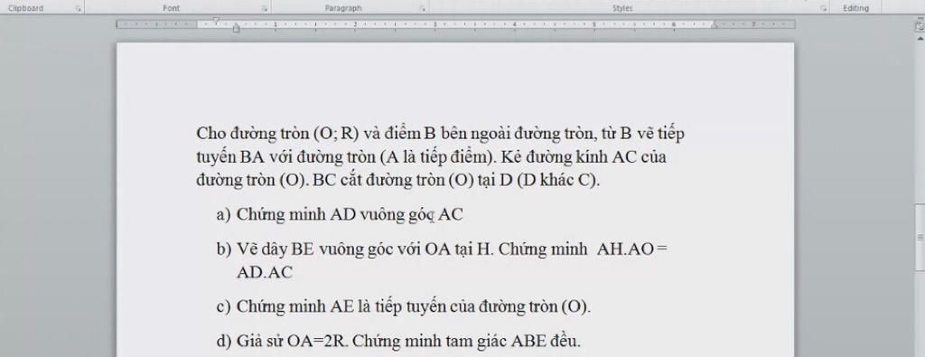Open the Font dialog box launcher

265,9
